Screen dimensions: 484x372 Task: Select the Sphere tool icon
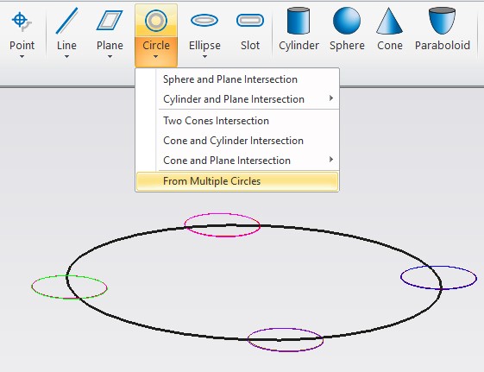click(347, 21)
